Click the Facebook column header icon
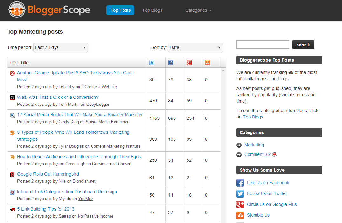This screenshot has height=223, width=342. (x=171, y=63)
